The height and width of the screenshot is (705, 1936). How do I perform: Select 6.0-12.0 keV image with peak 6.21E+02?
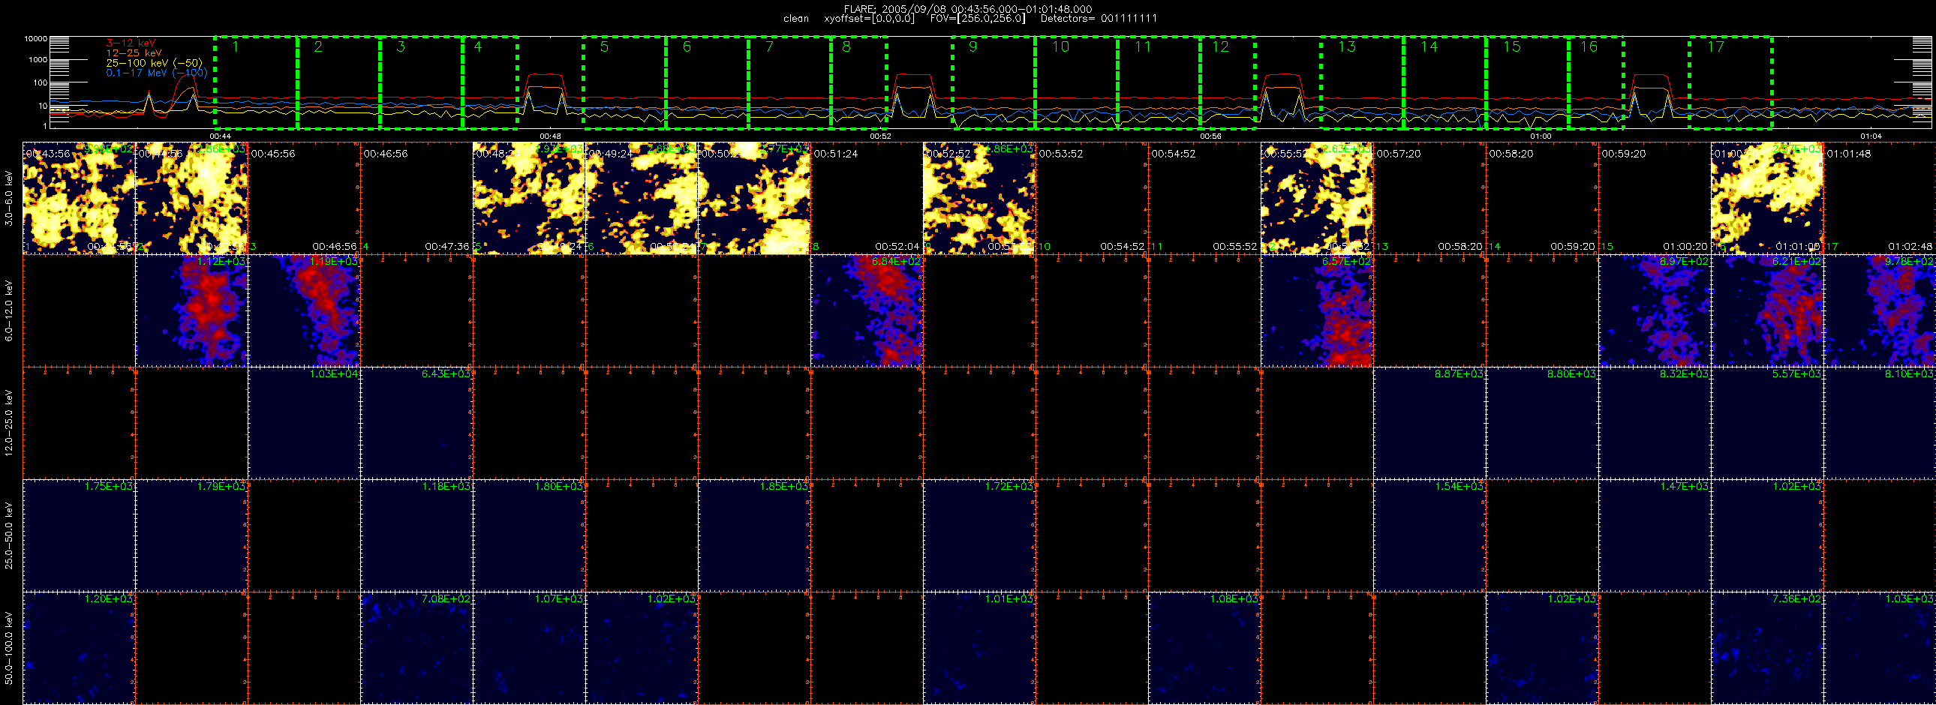click(x=1767, y=310)
